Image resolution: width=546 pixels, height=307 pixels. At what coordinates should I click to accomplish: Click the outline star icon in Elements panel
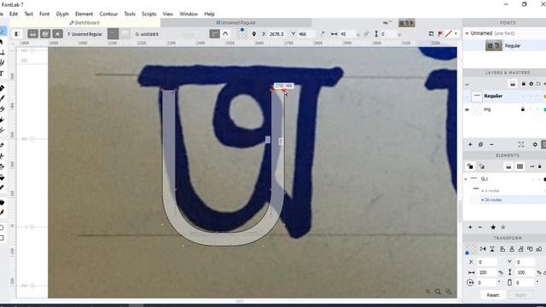pos(502,228)
